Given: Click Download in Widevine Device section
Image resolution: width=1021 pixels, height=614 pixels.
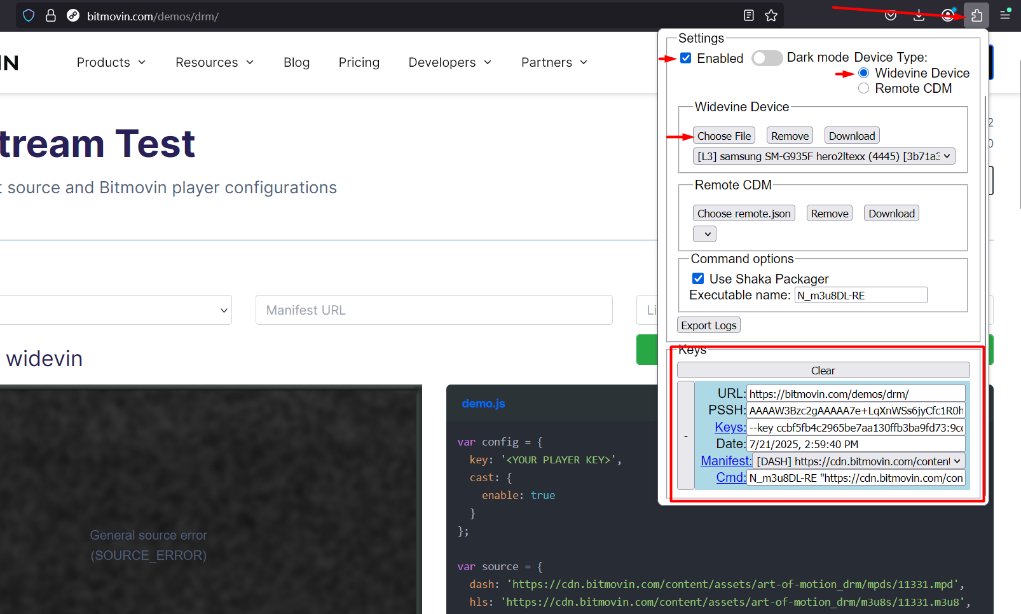Looking at the screenshot, I should (852, 135).
